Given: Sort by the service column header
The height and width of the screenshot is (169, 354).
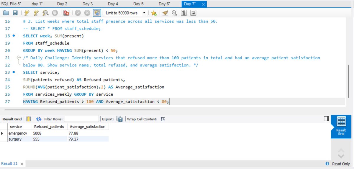Looking at the screenshot, I should (x=19, y=127).
